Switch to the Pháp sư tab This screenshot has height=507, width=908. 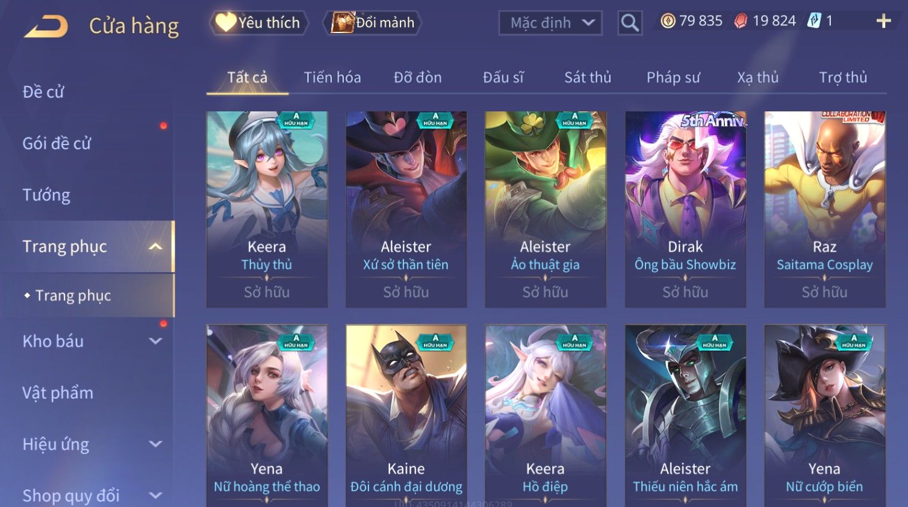click(673, 78)
